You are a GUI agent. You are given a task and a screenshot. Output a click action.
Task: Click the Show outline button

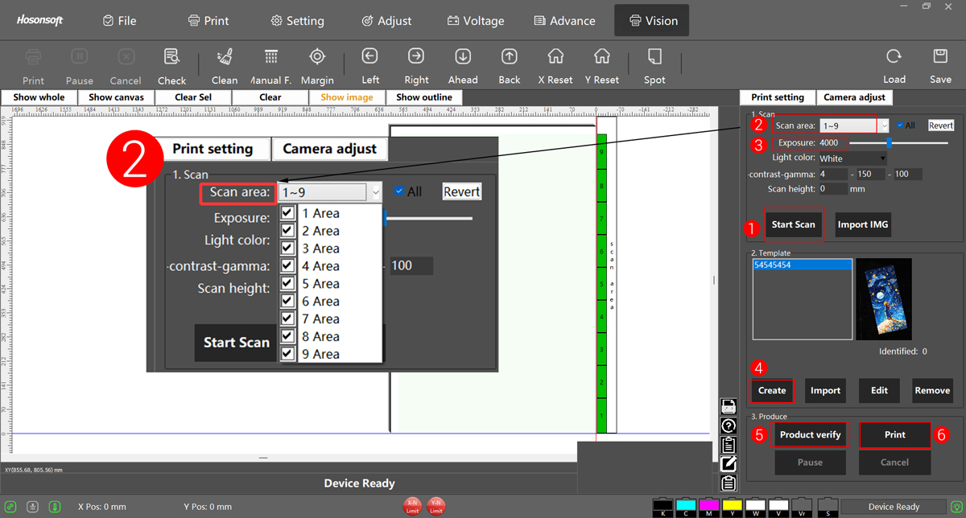tap(424, 97)
